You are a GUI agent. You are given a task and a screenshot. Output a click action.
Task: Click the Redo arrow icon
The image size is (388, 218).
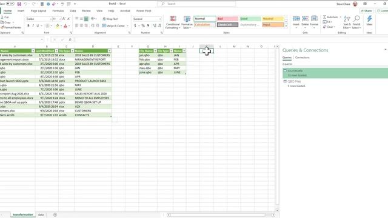[34, 4]
